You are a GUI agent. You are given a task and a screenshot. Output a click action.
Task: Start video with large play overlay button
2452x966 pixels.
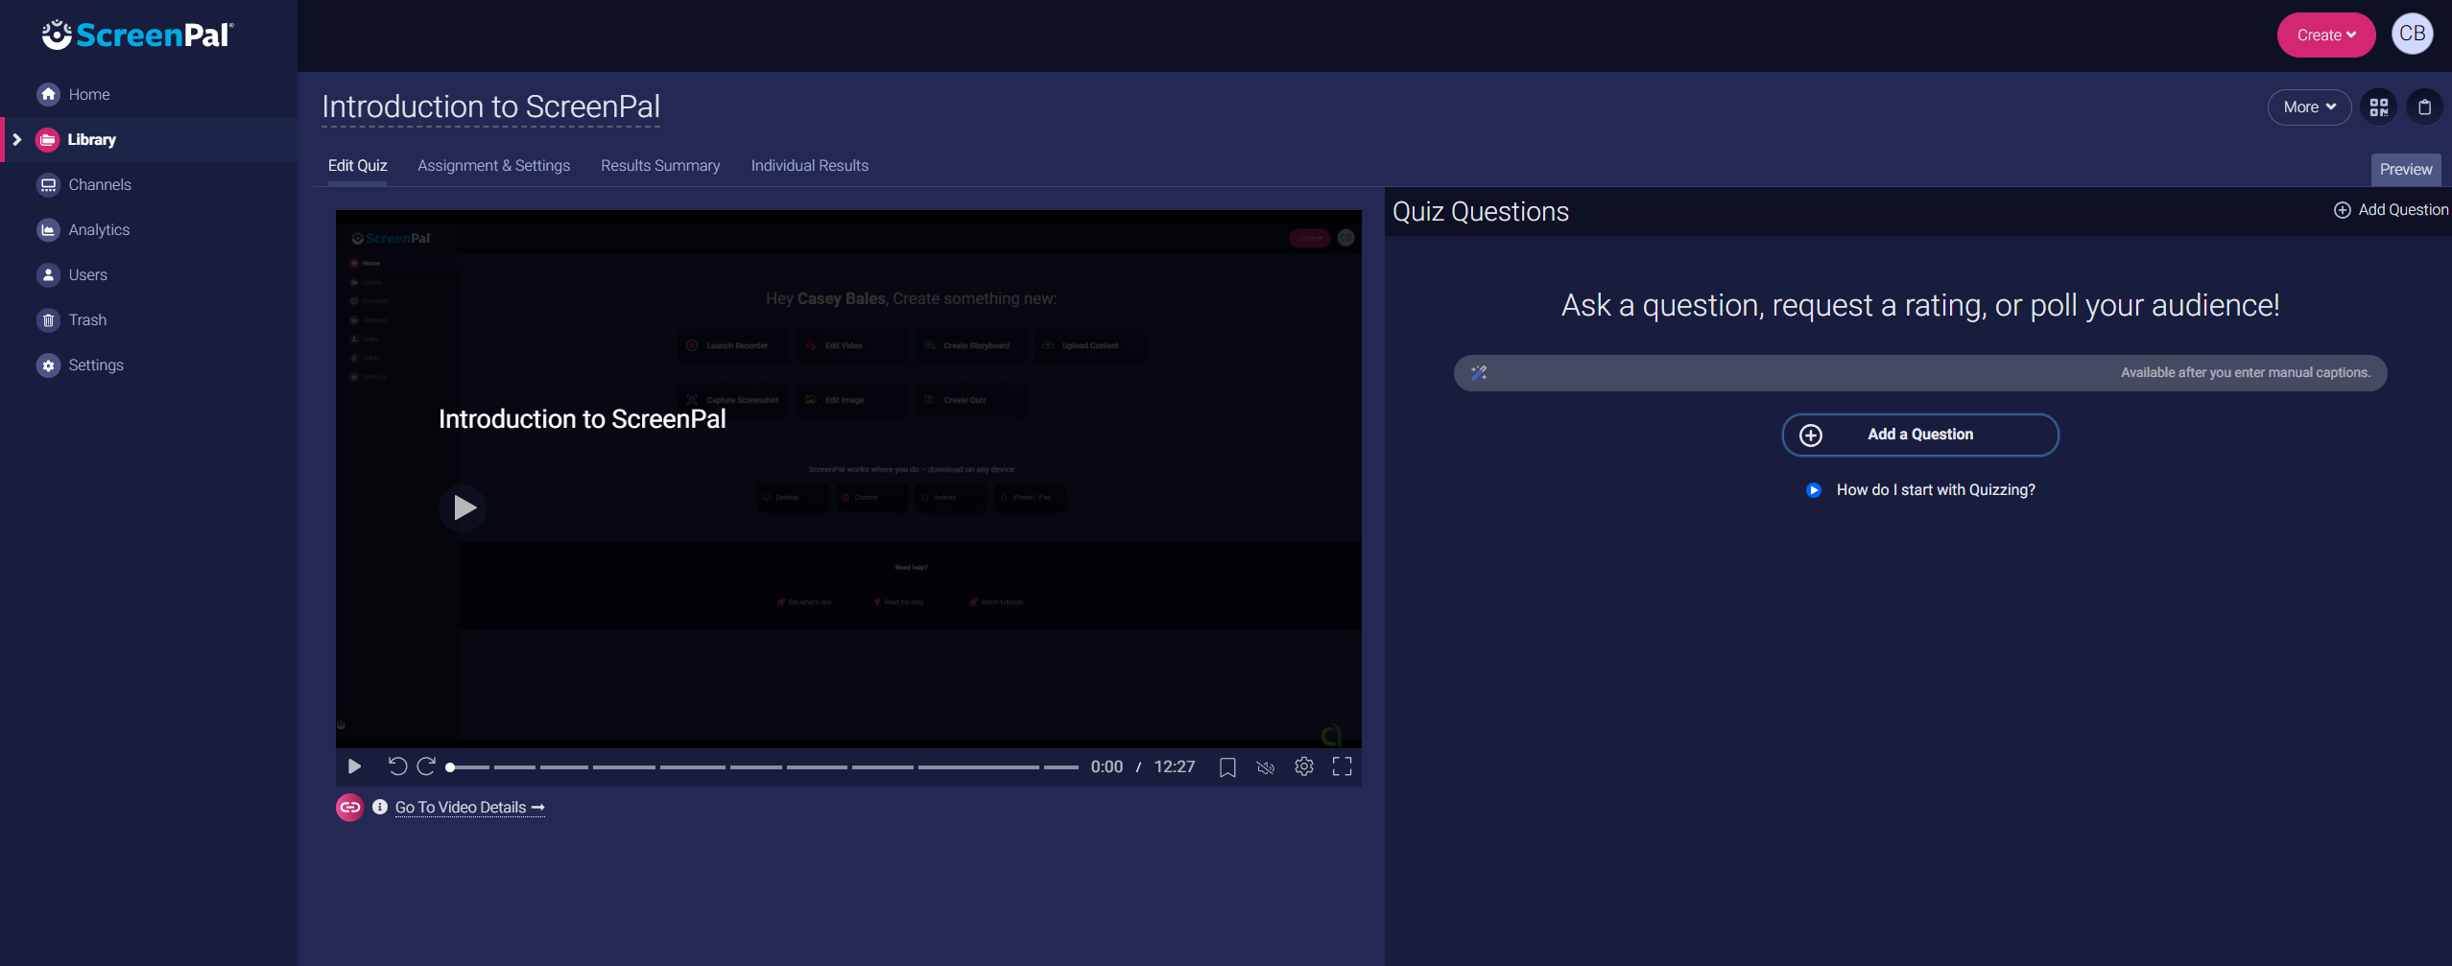464,507
